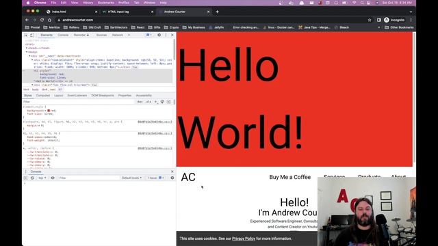The width and height of the screenshot is (438, 246).
Task: Click the div#__next breadcrumb
Action: click(49, 90)
